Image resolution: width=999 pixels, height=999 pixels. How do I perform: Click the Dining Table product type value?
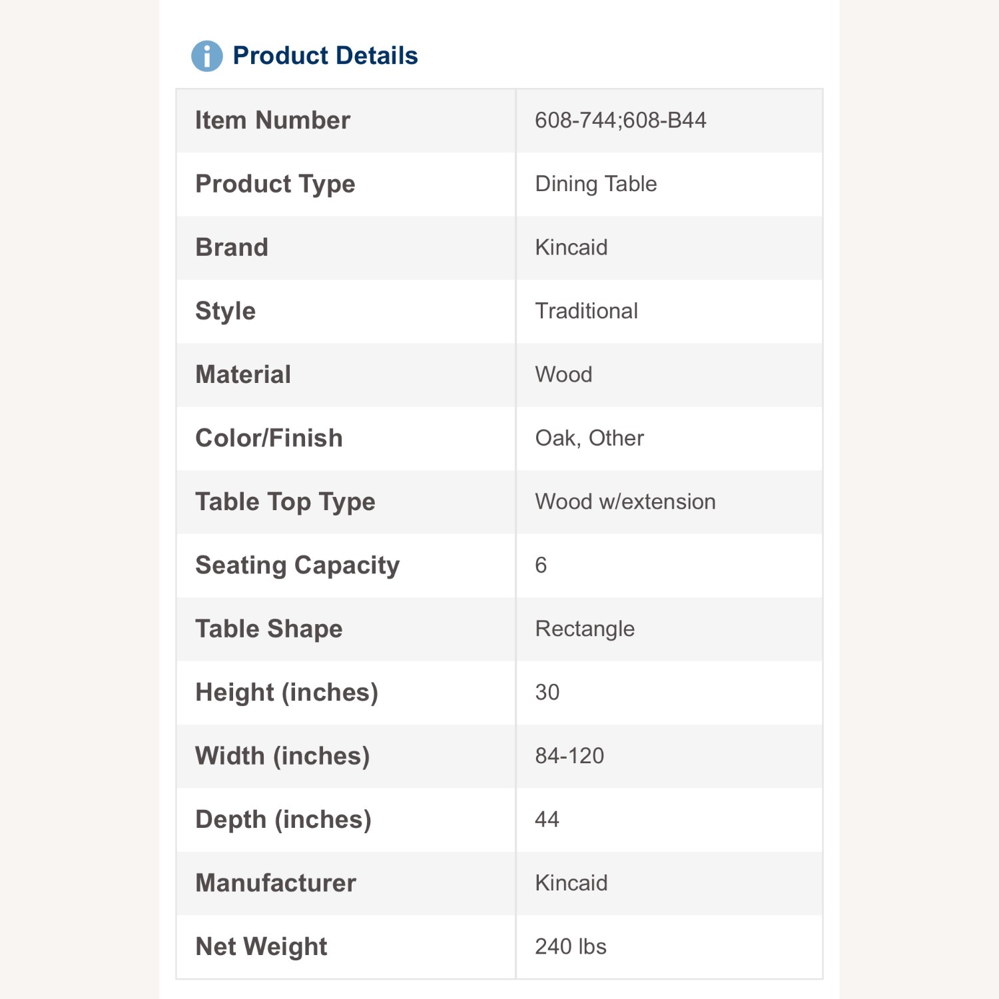(x=595, y=184)
